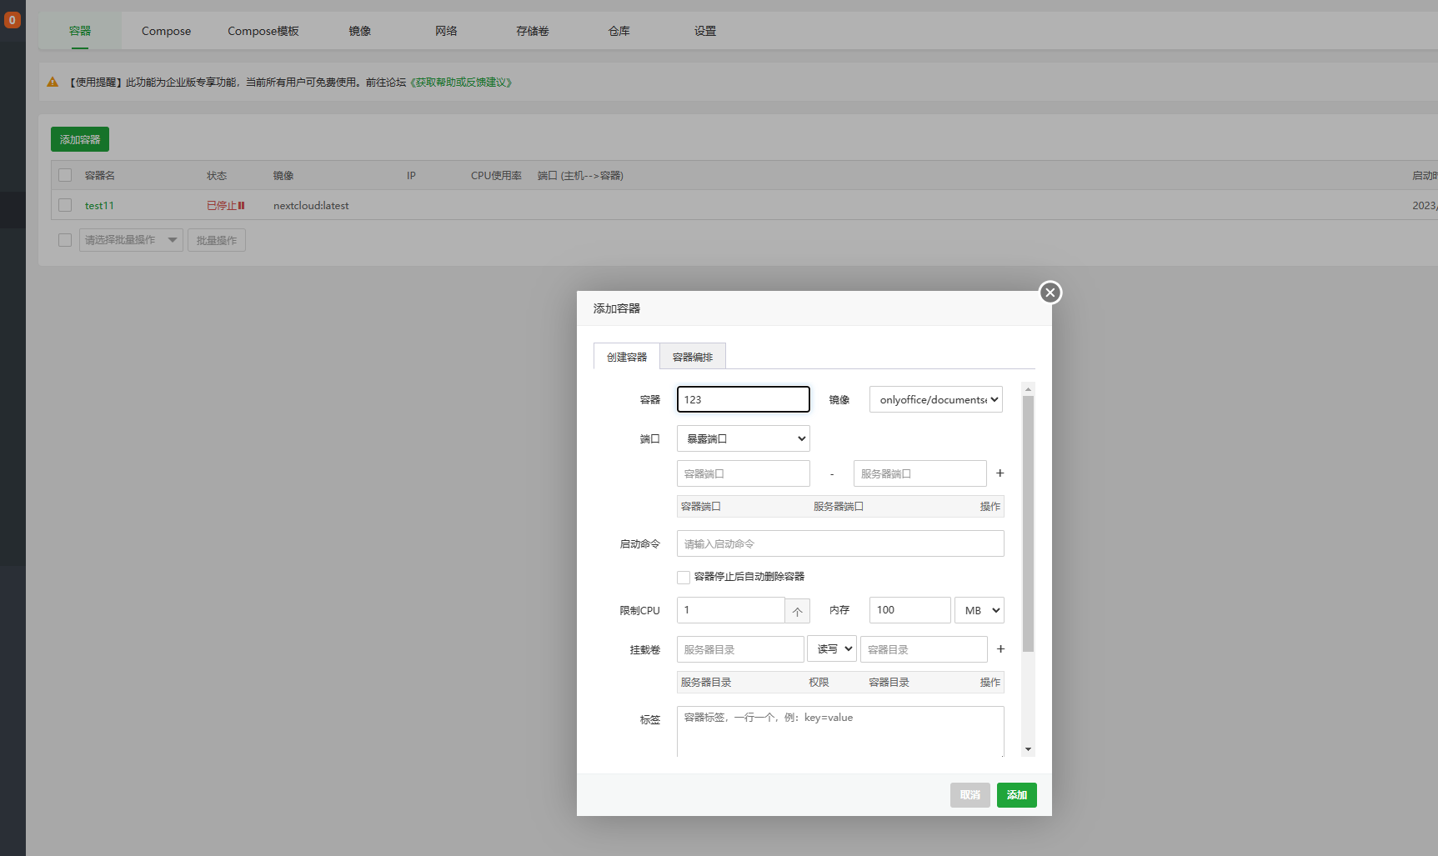The height and width of the screenshot is (856, 1438).
Task: Select the 容器 tab
Action: click(x=80, y=31)
